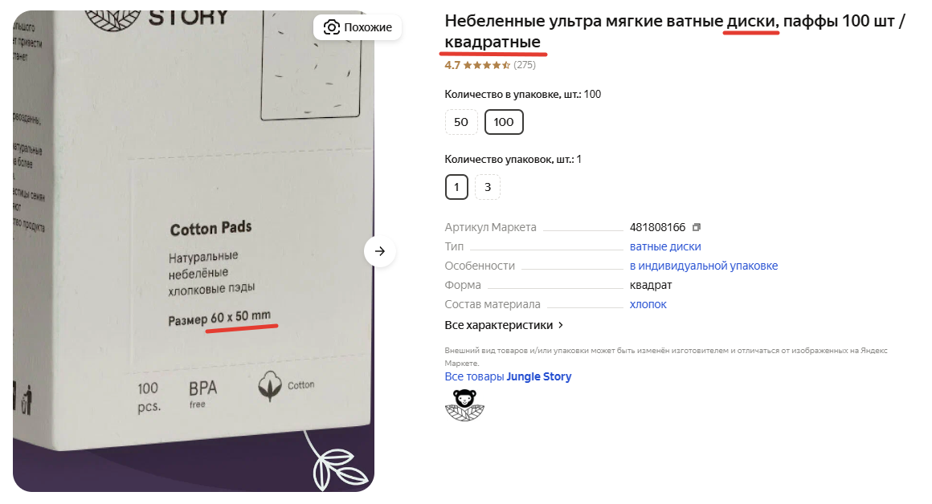Screen dimensions: 932x504
Task: Open в индивидуальной упаковке feature link
Action: pos(704,266)
